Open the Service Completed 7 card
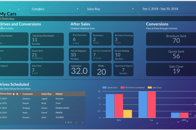The height and width of the screenshot is (130, 196). [x=102, y=54]
